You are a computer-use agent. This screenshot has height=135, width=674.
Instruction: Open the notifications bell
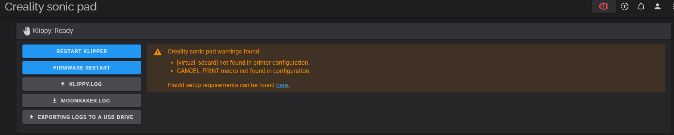click(x=641, y=6)
